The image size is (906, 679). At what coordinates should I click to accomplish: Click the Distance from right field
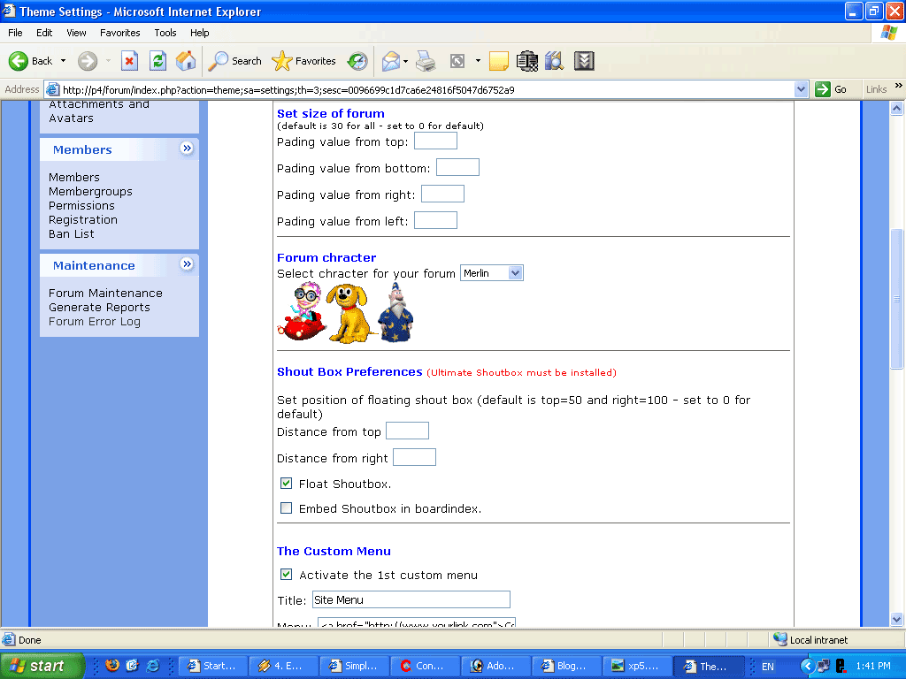[414, 457]
